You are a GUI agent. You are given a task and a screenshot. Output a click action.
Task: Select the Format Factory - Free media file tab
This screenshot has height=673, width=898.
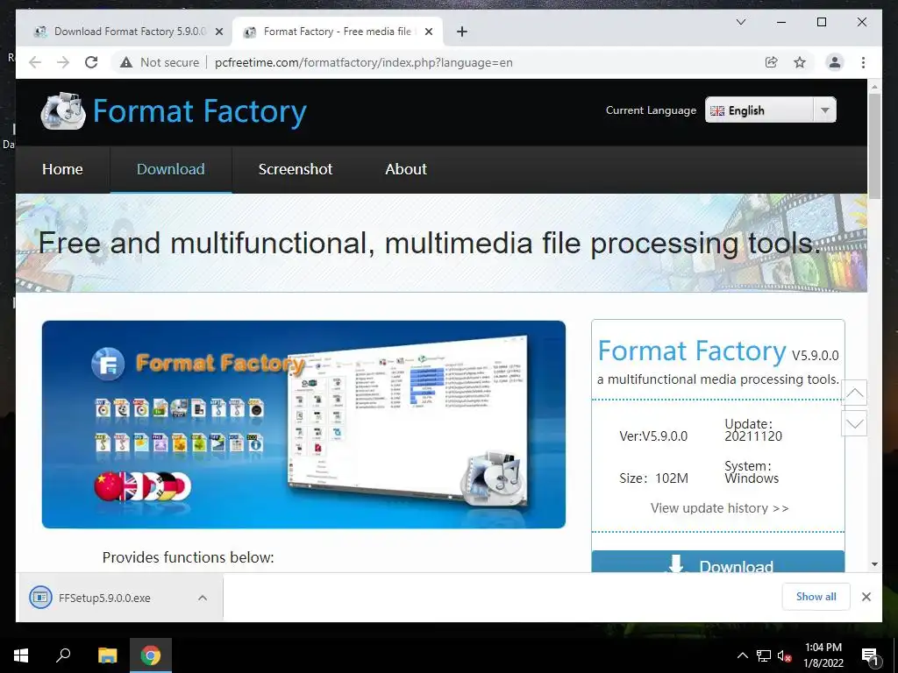click(x=337, y=32)
